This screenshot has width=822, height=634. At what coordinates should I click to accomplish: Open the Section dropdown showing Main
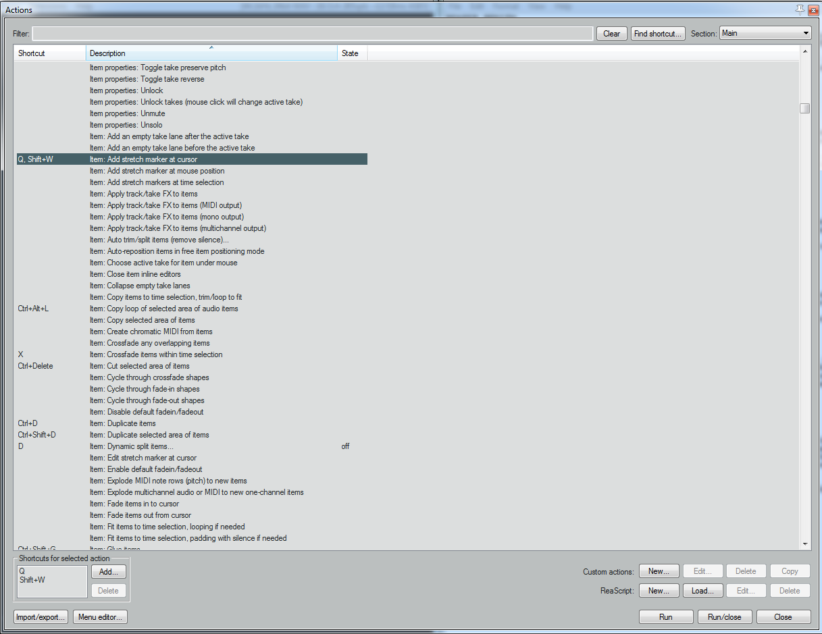point(765,33)
